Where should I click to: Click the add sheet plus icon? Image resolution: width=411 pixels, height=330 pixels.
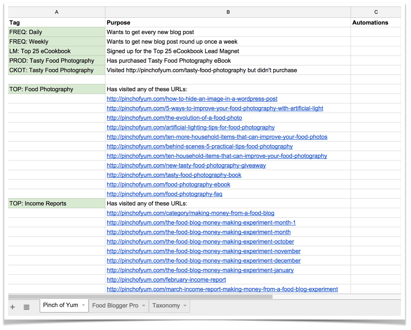12,307
